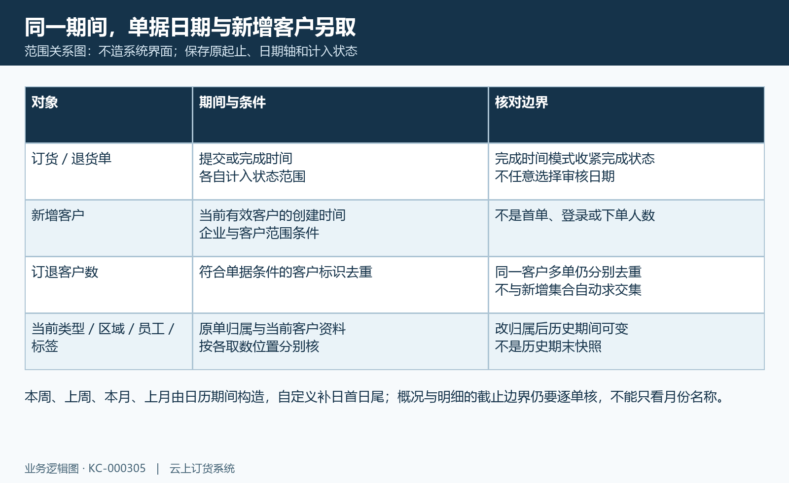Select the text "完成时间模式收紧完成状态"
This screenshot has height=483, width=789.
point(575,159)
